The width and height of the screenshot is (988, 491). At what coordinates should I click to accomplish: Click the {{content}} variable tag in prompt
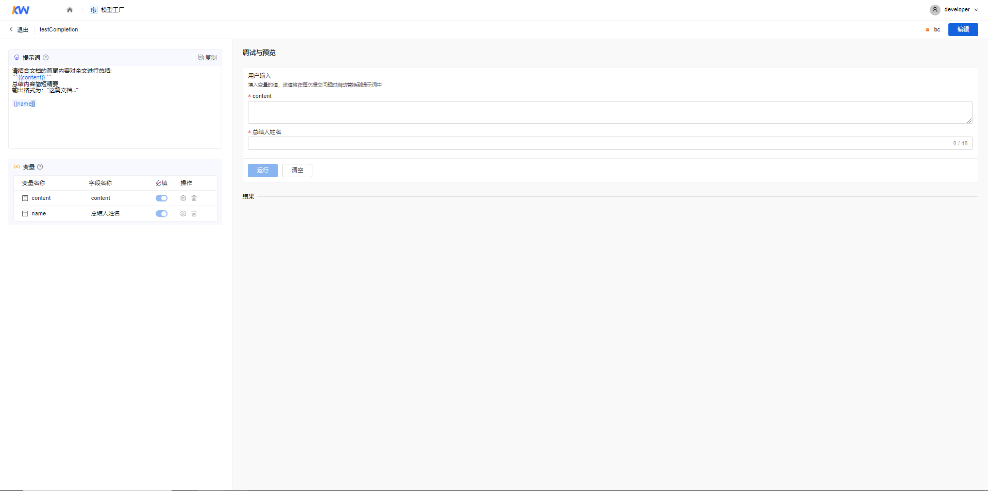(x=31, y=77)
